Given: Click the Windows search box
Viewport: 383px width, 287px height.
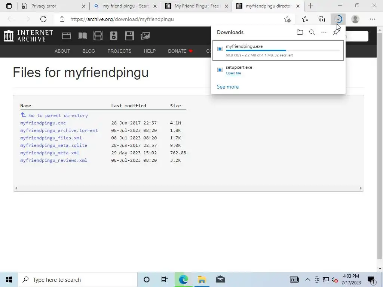Looking at the screenshot, I should point(78,280).
